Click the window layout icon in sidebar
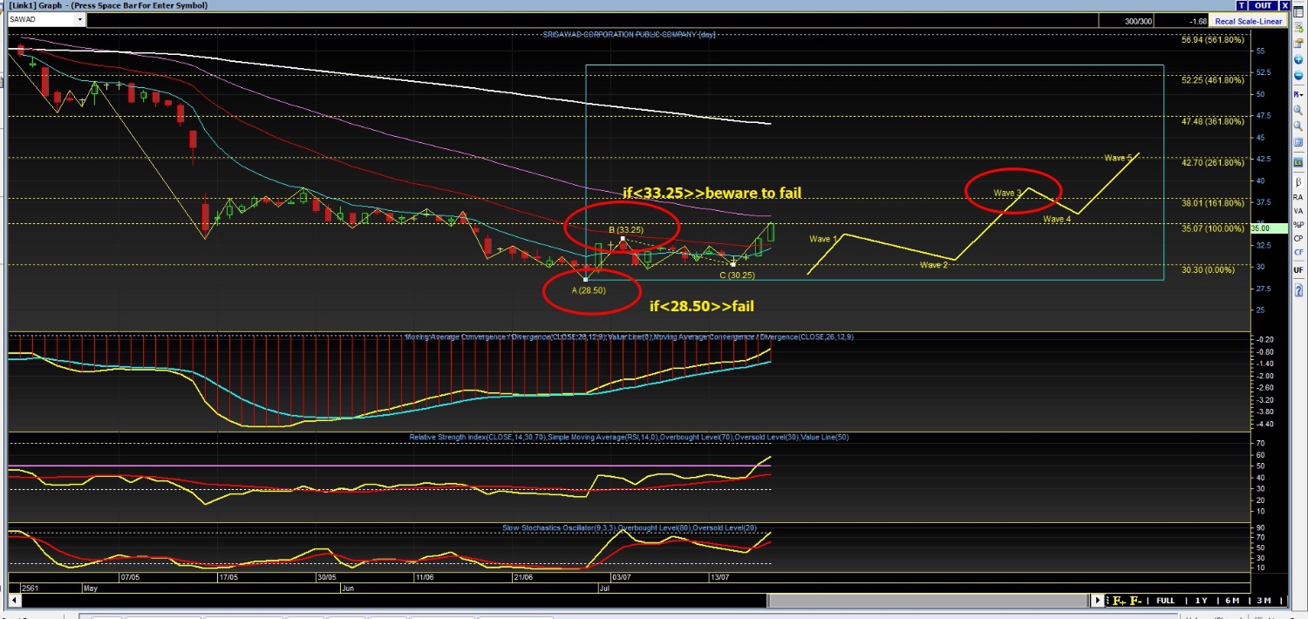This screenshot has height=619, width=1308. coord(1298,142)
